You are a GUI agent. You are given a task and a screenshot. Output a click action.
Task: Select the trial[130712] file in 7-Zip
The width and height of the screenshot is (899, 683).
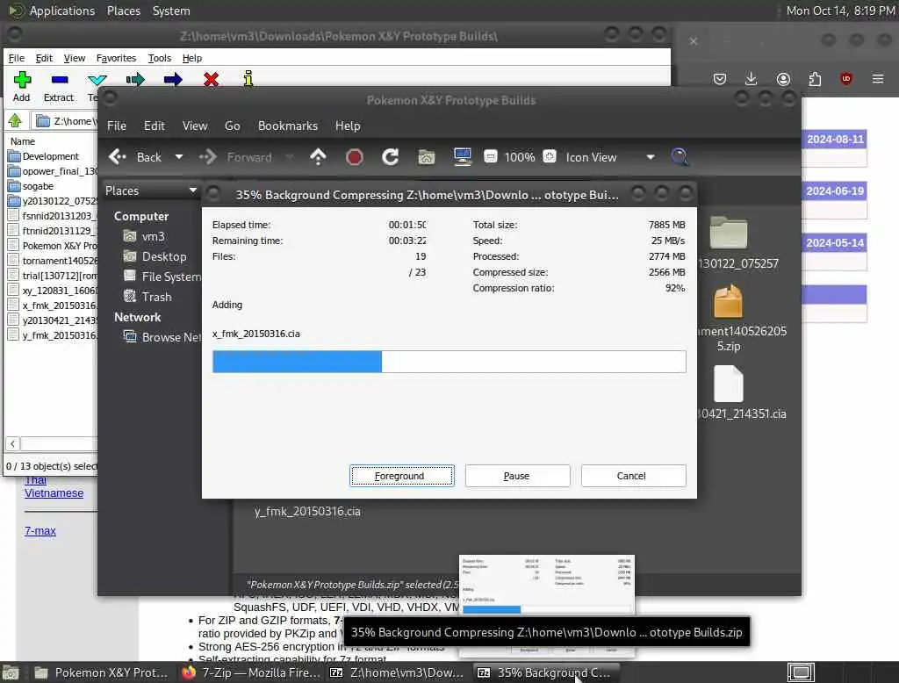click(x=52, y=276)
